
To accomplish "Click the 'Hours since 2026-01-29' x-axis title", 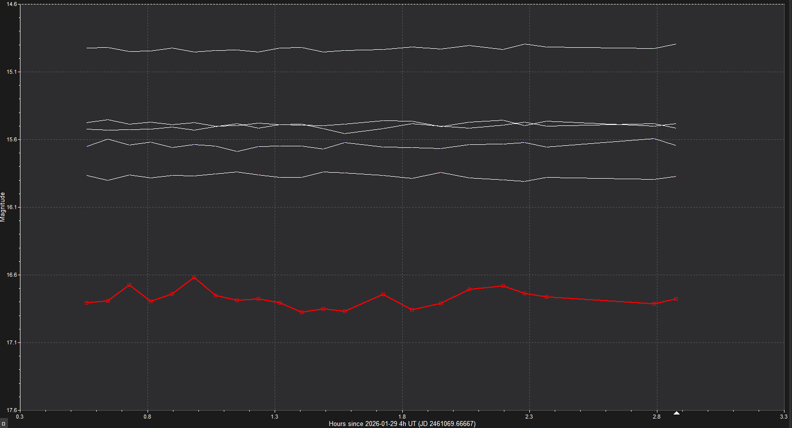I will coord(402,424).
